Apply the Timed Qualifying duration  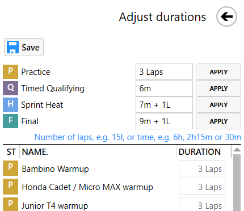(x=218, y=88)
